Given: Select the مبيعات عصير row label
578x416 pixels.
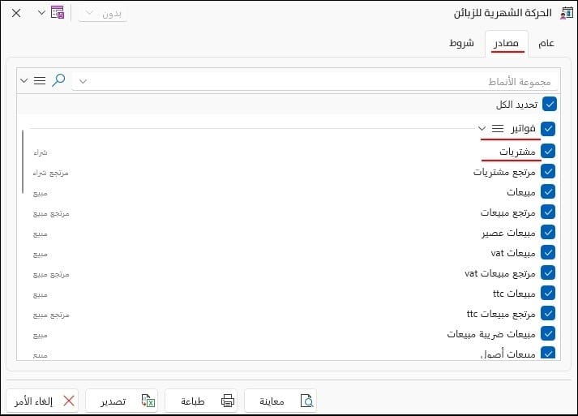Looking at the screenshot, I should (508, 233).
